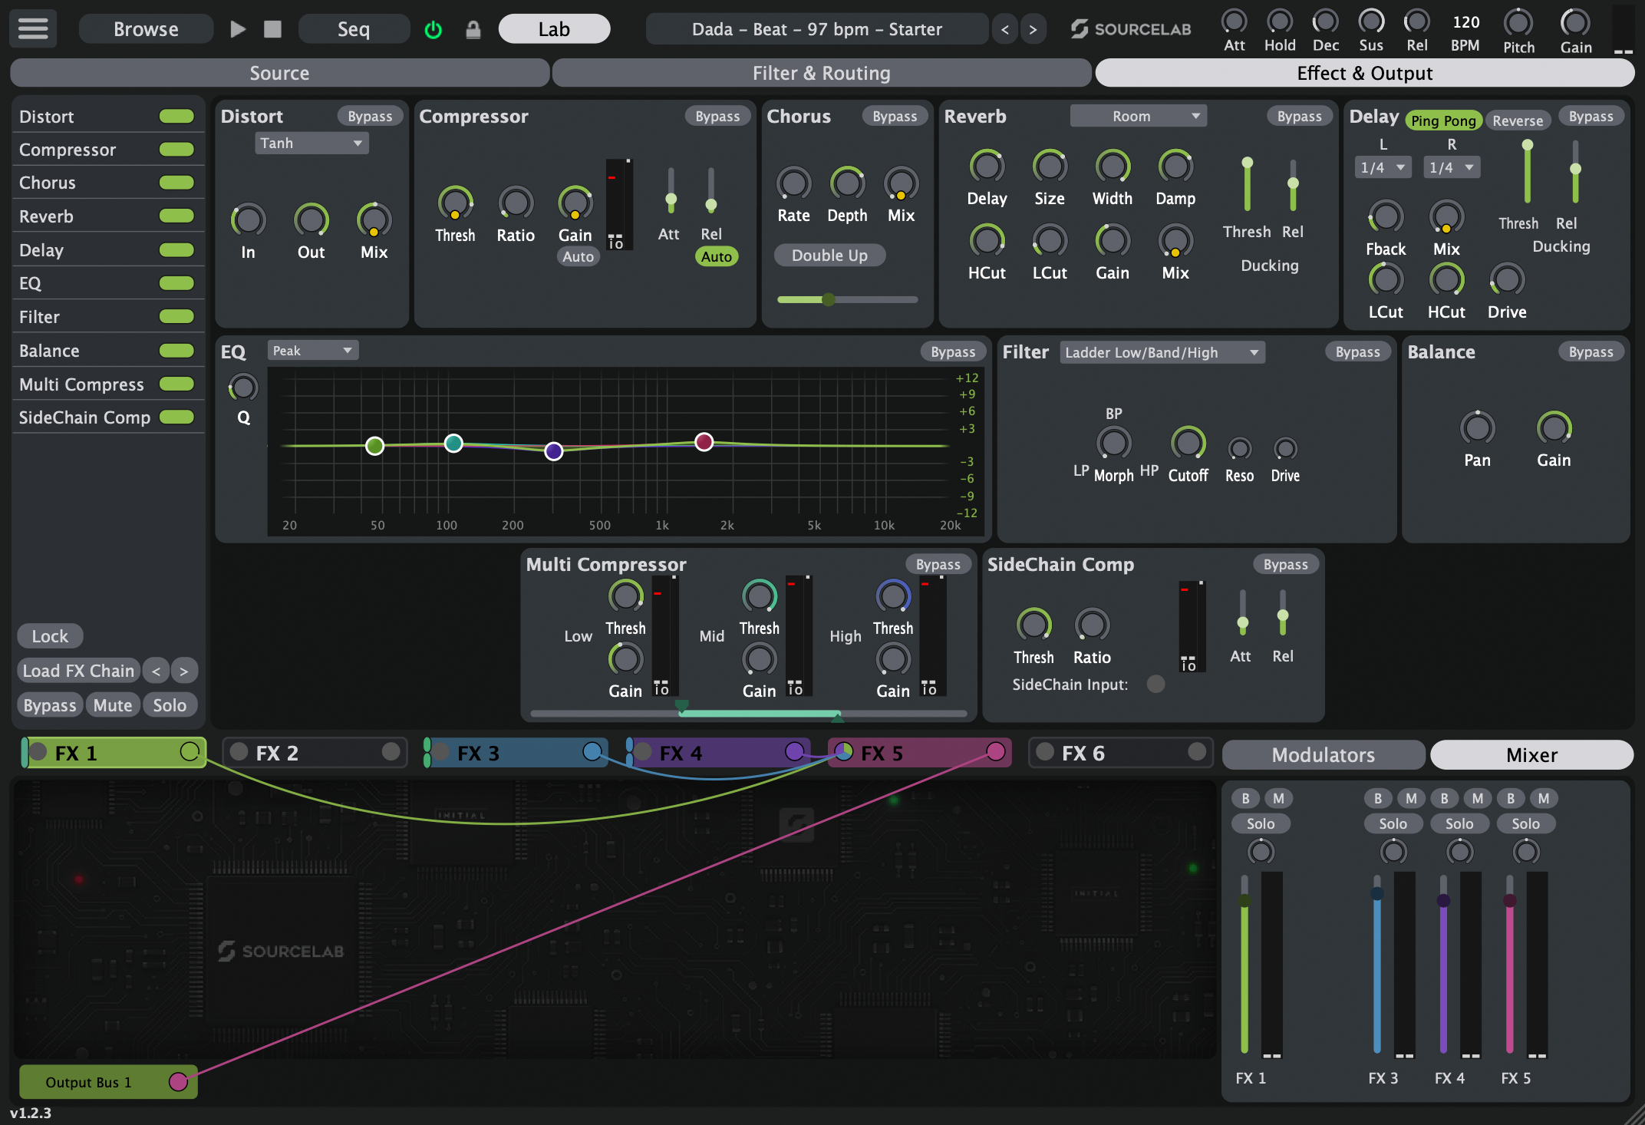This screenshot has height=1125, width=1645.
Task: Click the Delay Drive knob
Action: (1507, 280)
